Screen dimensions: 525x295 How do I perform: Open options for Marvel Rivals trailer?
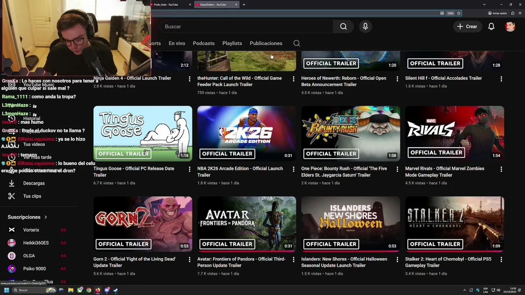click(501, 169)
